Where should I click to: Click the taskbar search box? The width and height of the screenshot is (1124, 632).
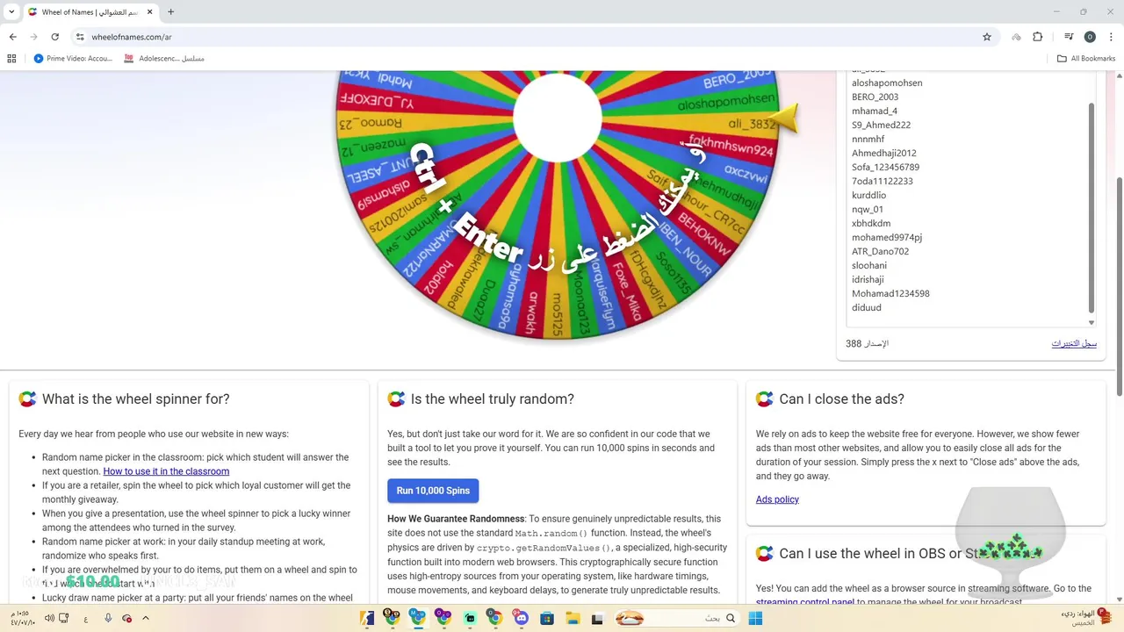click(678, 619)
